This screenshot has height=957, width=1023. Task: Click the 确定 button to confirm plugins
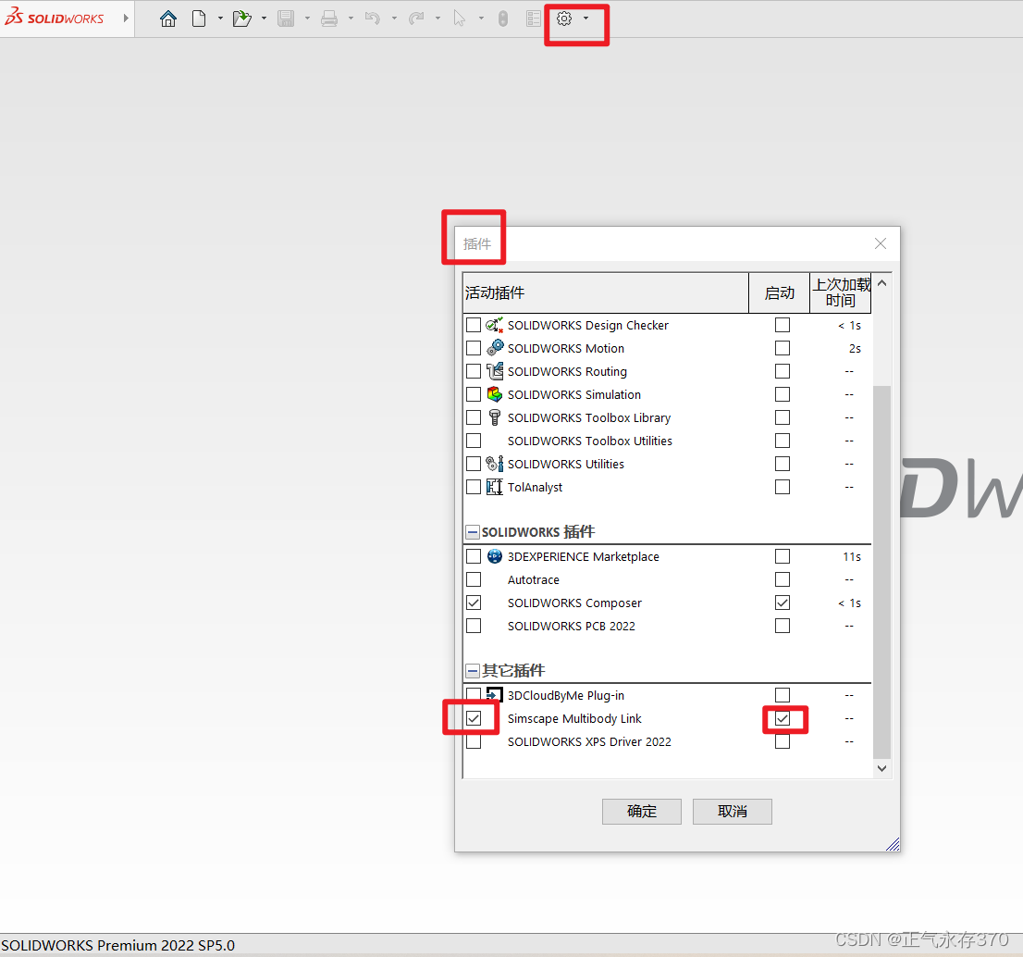641,811
